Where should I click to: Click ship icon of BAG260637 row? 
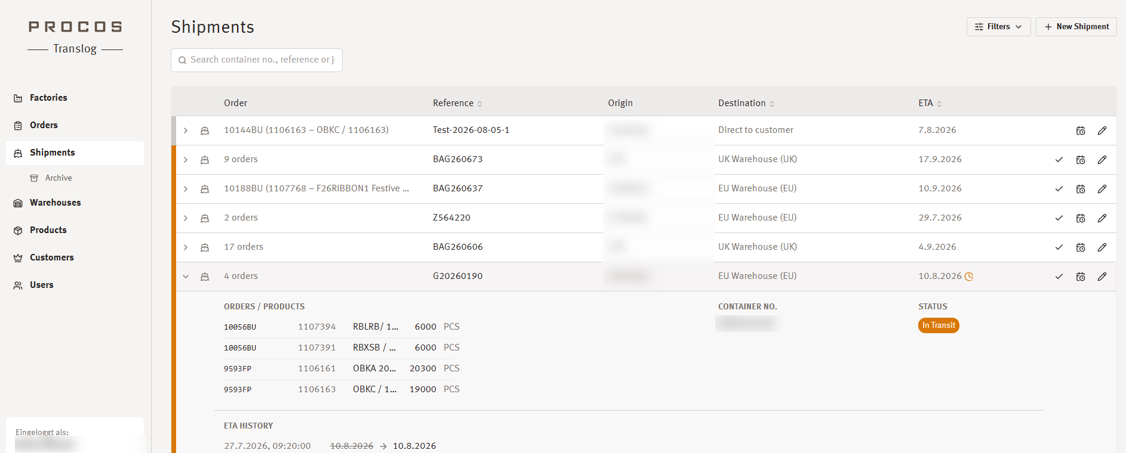(x=205, y=189)
